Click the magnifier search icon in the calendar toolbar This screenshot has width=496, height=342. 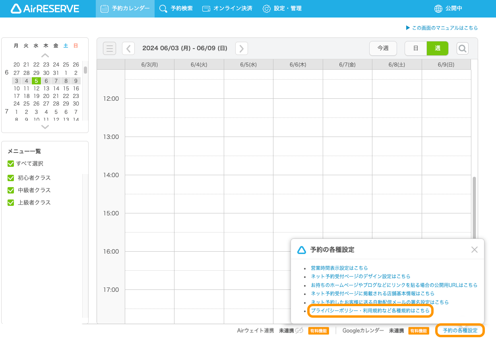[462, 48]
